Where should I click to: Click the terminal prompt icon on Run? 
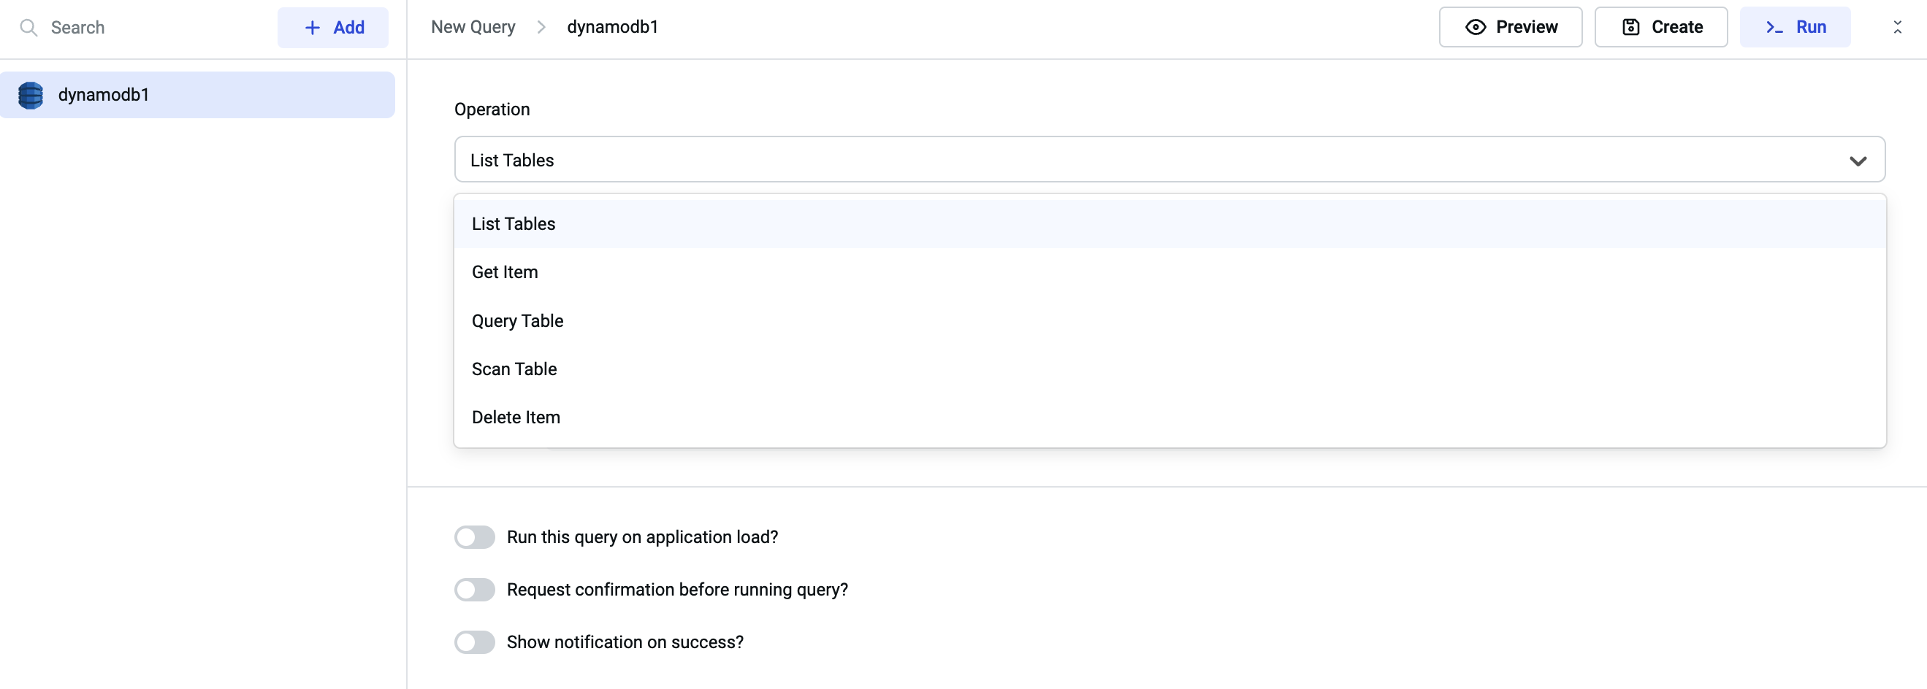(1774, 28)
